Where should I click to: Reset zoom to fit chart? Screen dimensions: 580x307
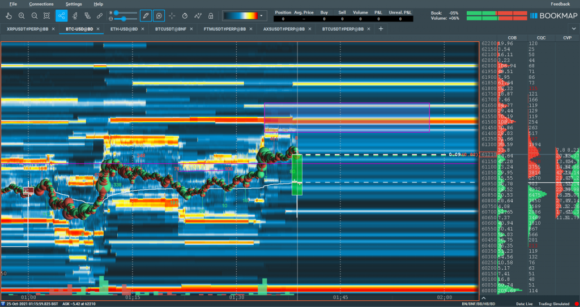pos(46,16)
